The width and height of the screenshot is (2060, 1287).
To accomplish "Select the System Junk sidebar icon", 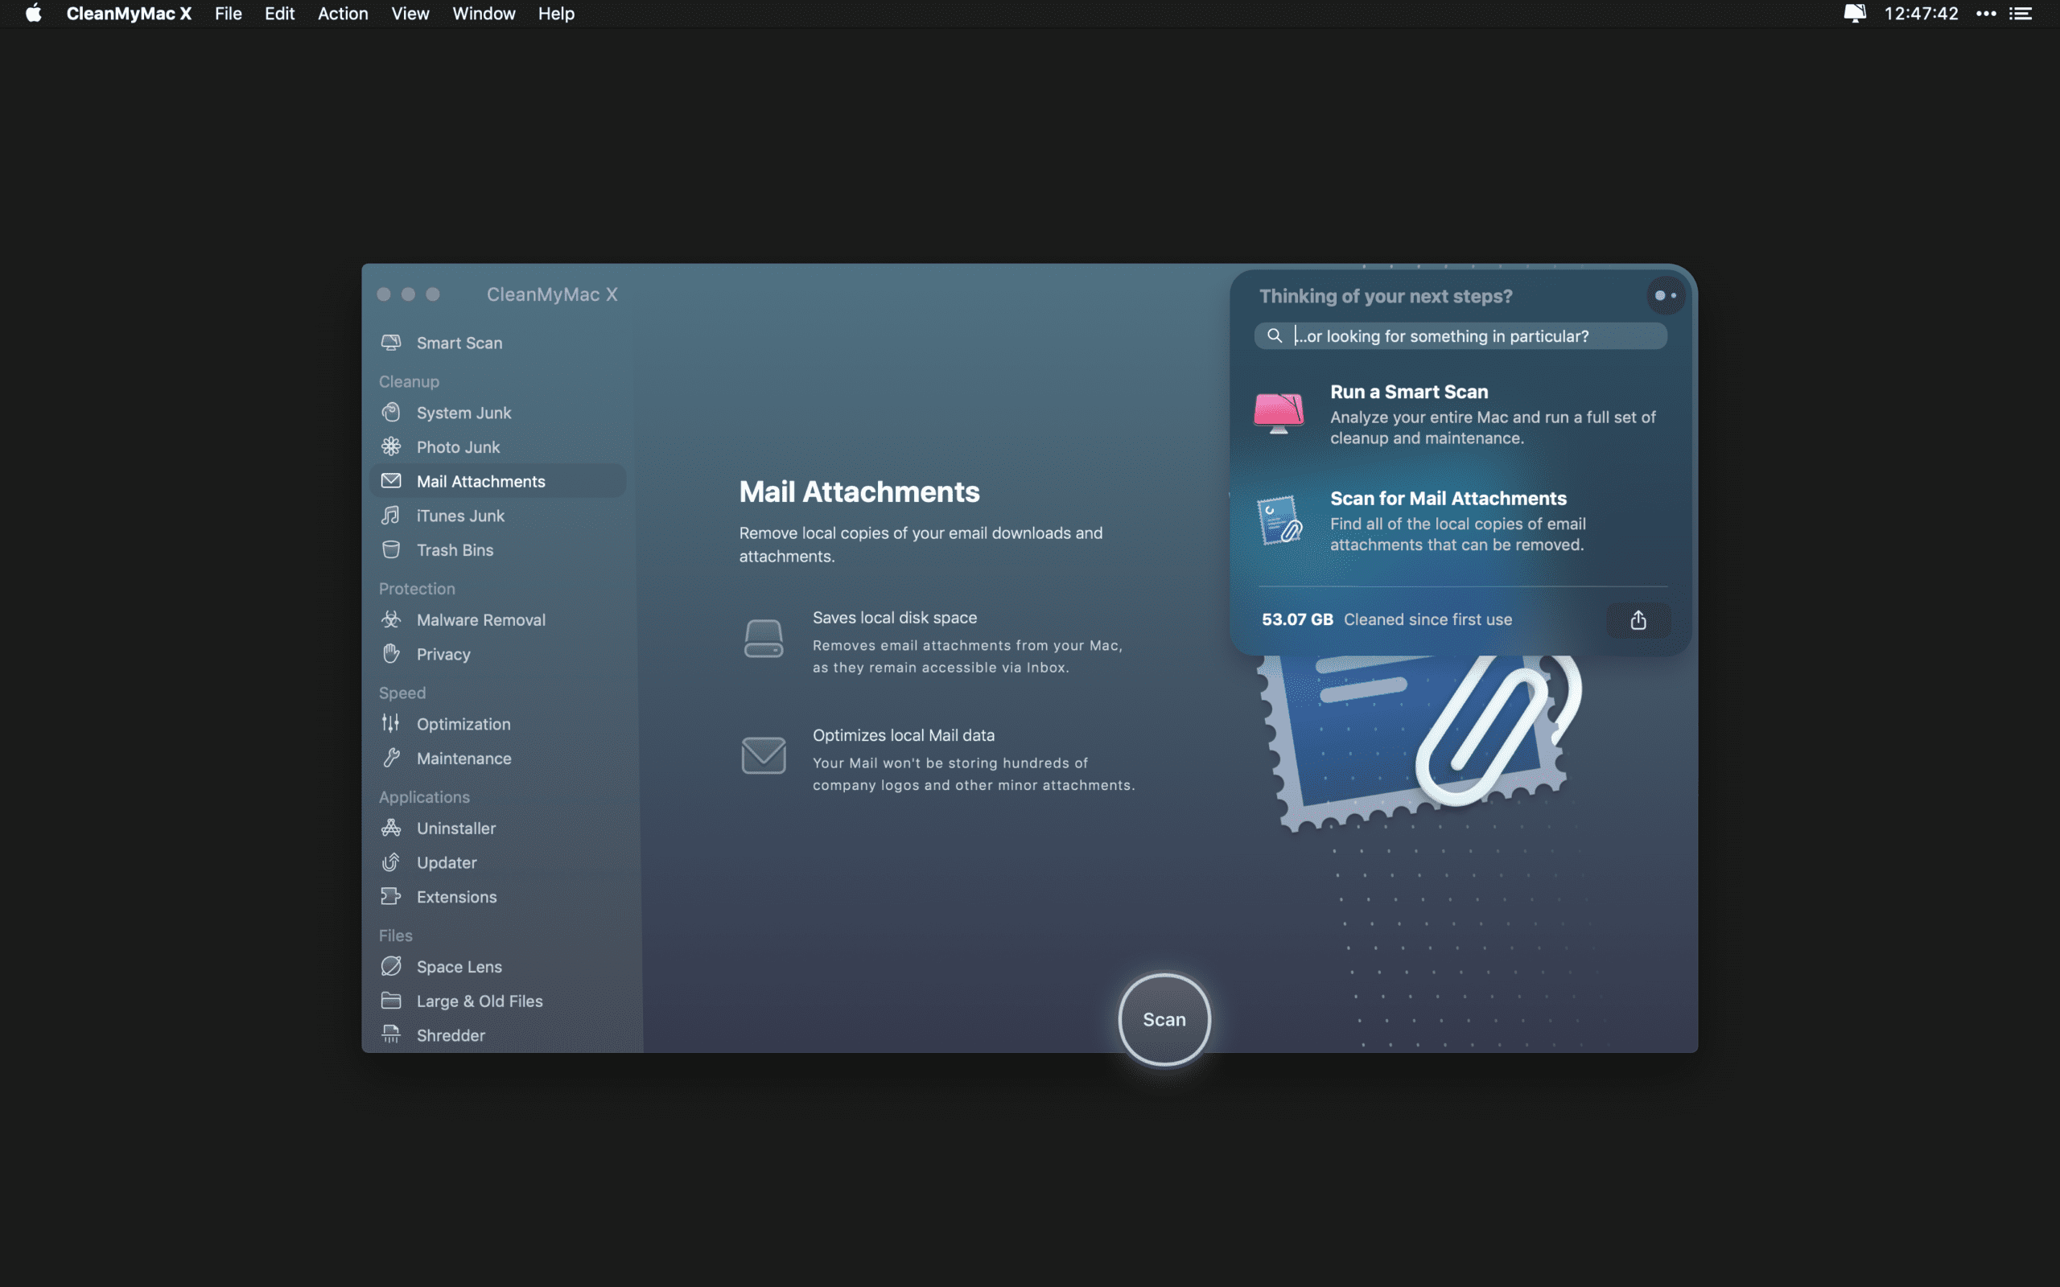I will tap(391, 412).
